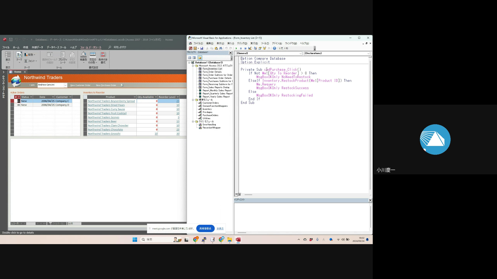The width and height of the screenshot is (497, 279).
Task: Click View Code icon in Project explorer
Action: 190,58
